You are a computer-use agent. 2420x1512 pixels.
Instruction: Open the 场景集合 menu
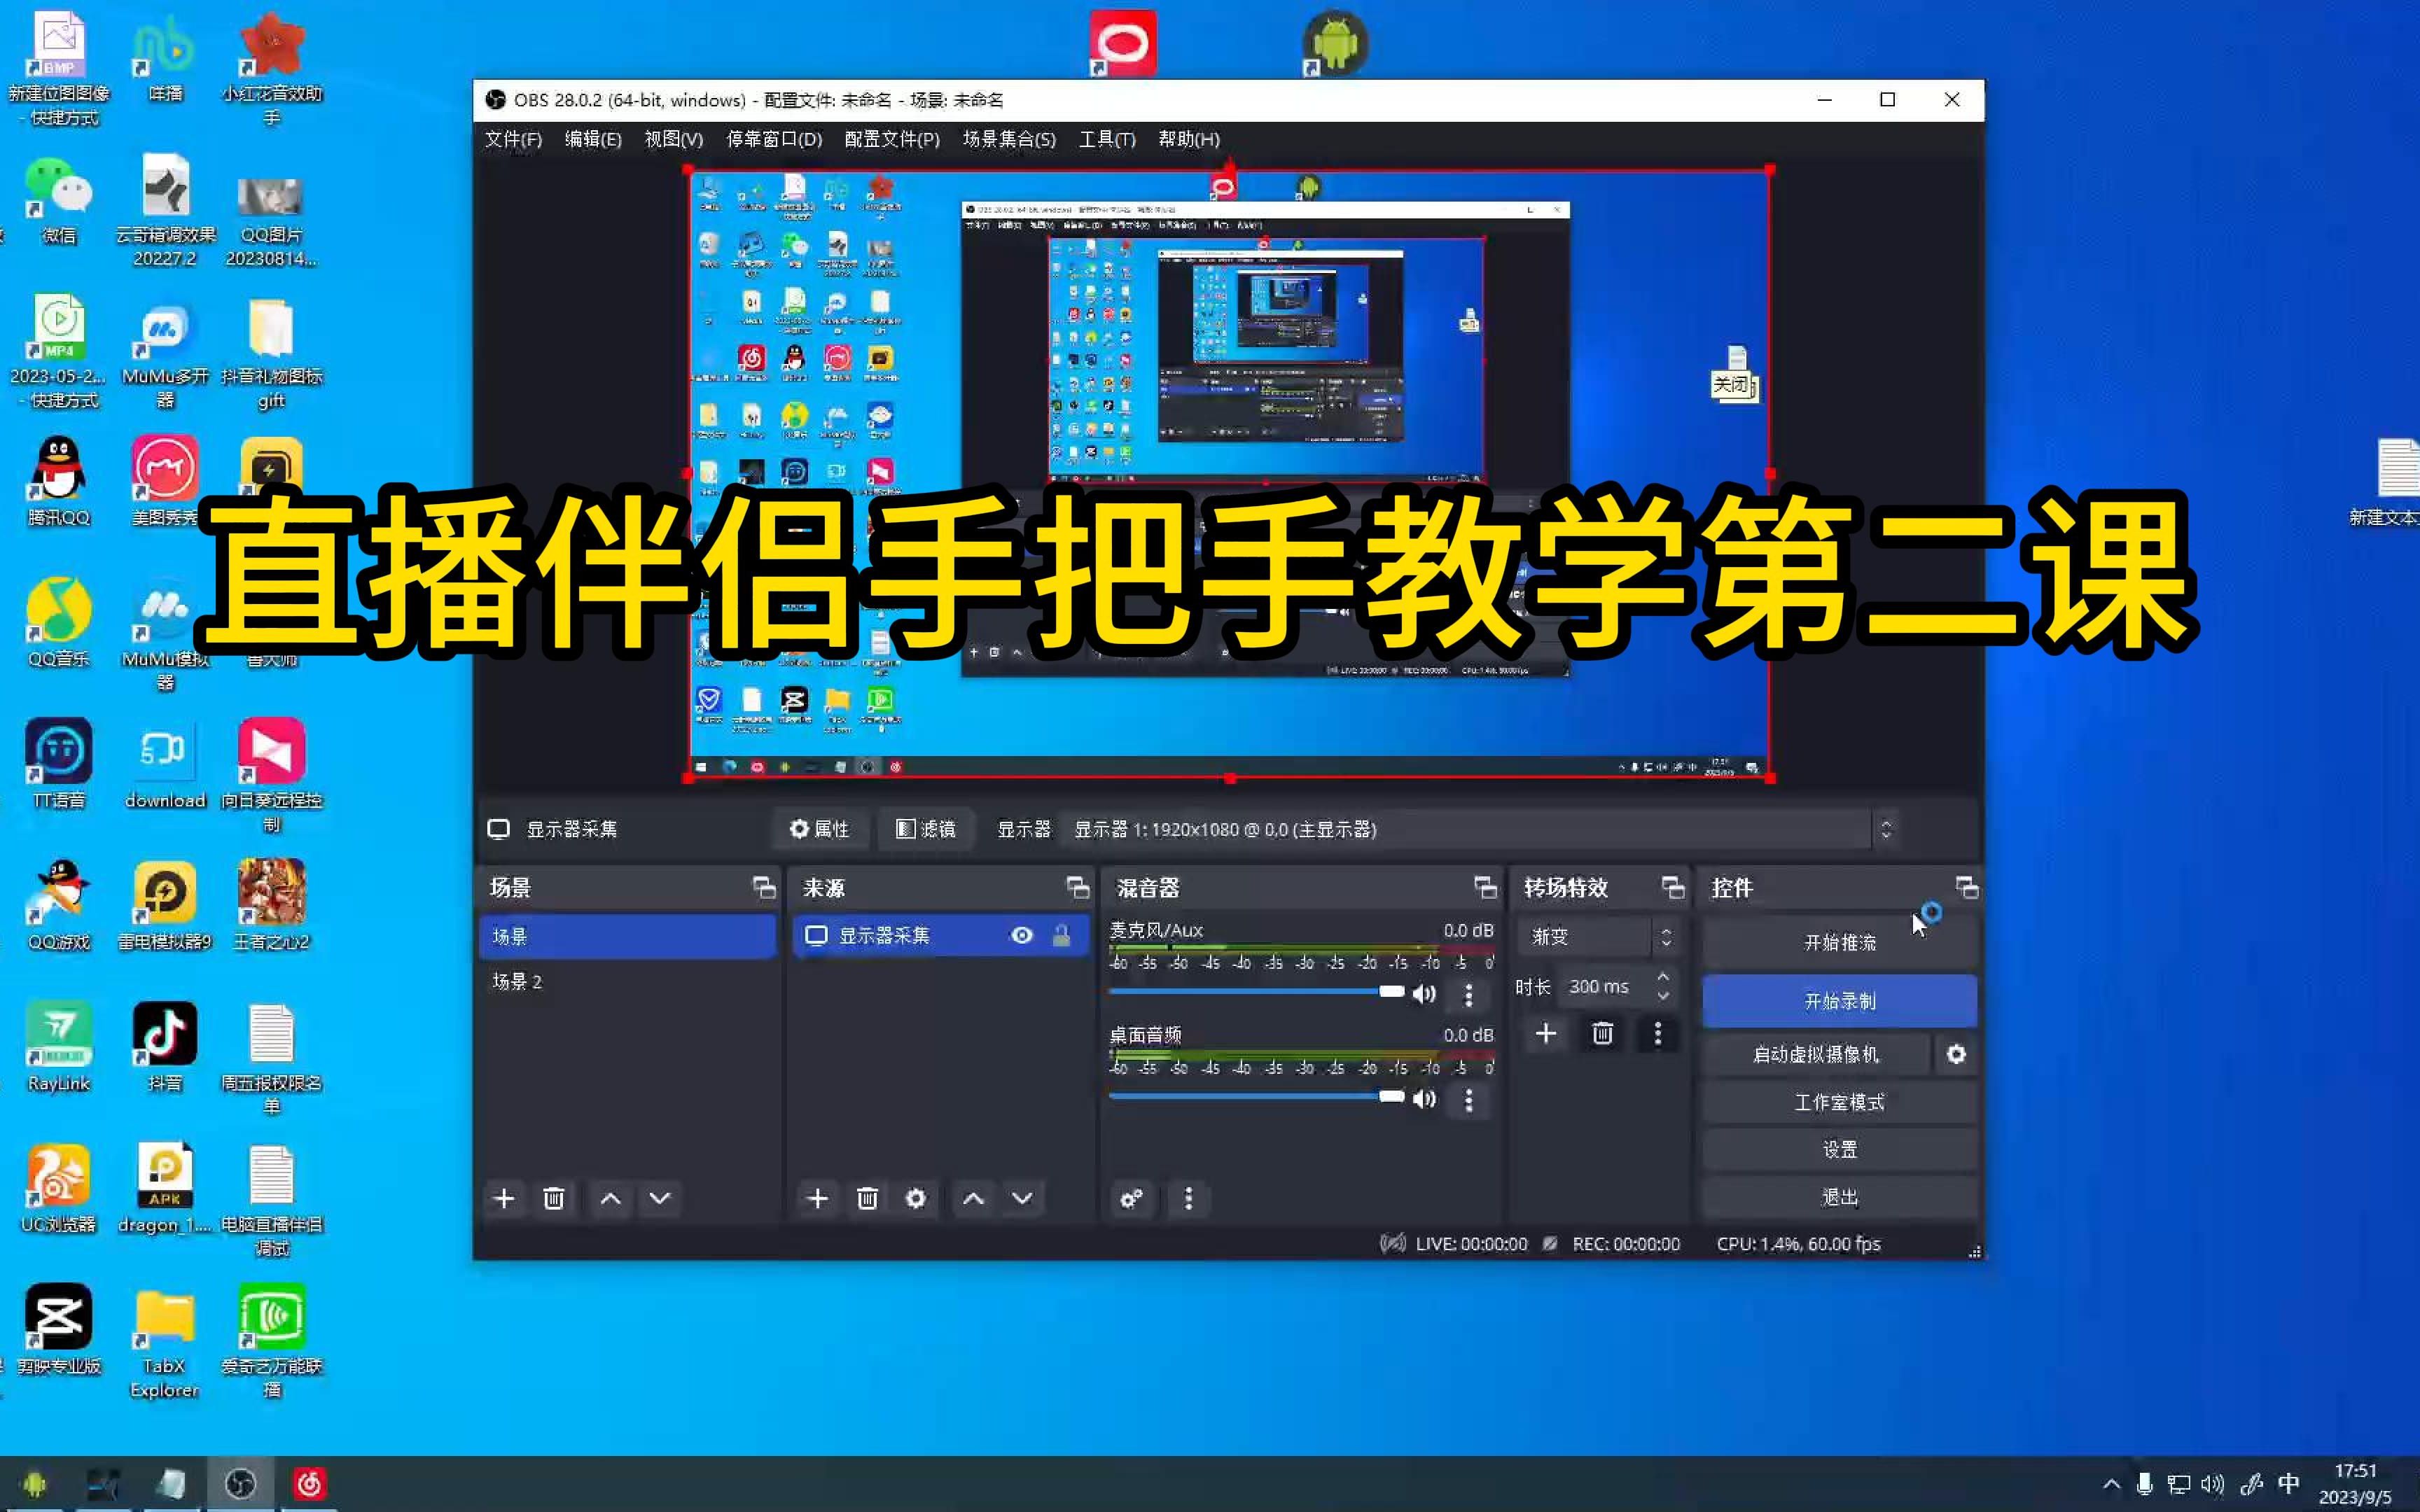coord(1008,139)
